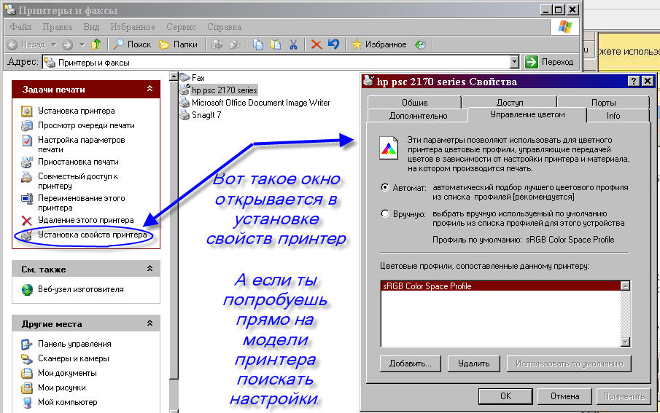Image resolution: width=660 pixels, height=413 pixels.
Task: Select the Автомат radio button
Action: tap(385, 187)
